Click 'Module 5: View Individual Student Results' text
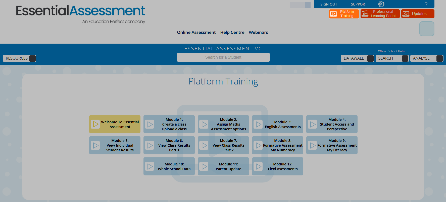Screen dimensions: 446x202 click(x=120, y=145)
